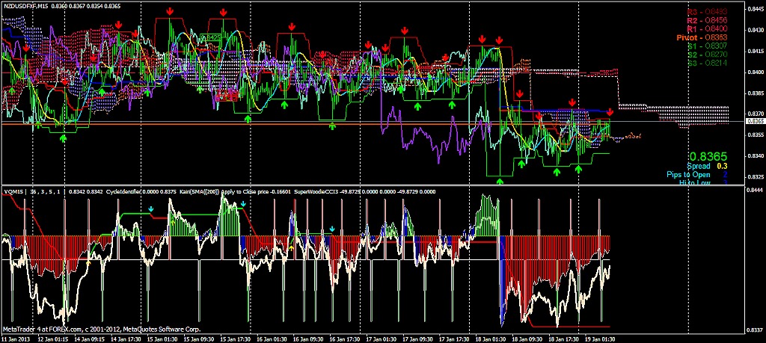Click the 14 Jan 09:15 time label
The image size is (766, 343).
point(88,339)
